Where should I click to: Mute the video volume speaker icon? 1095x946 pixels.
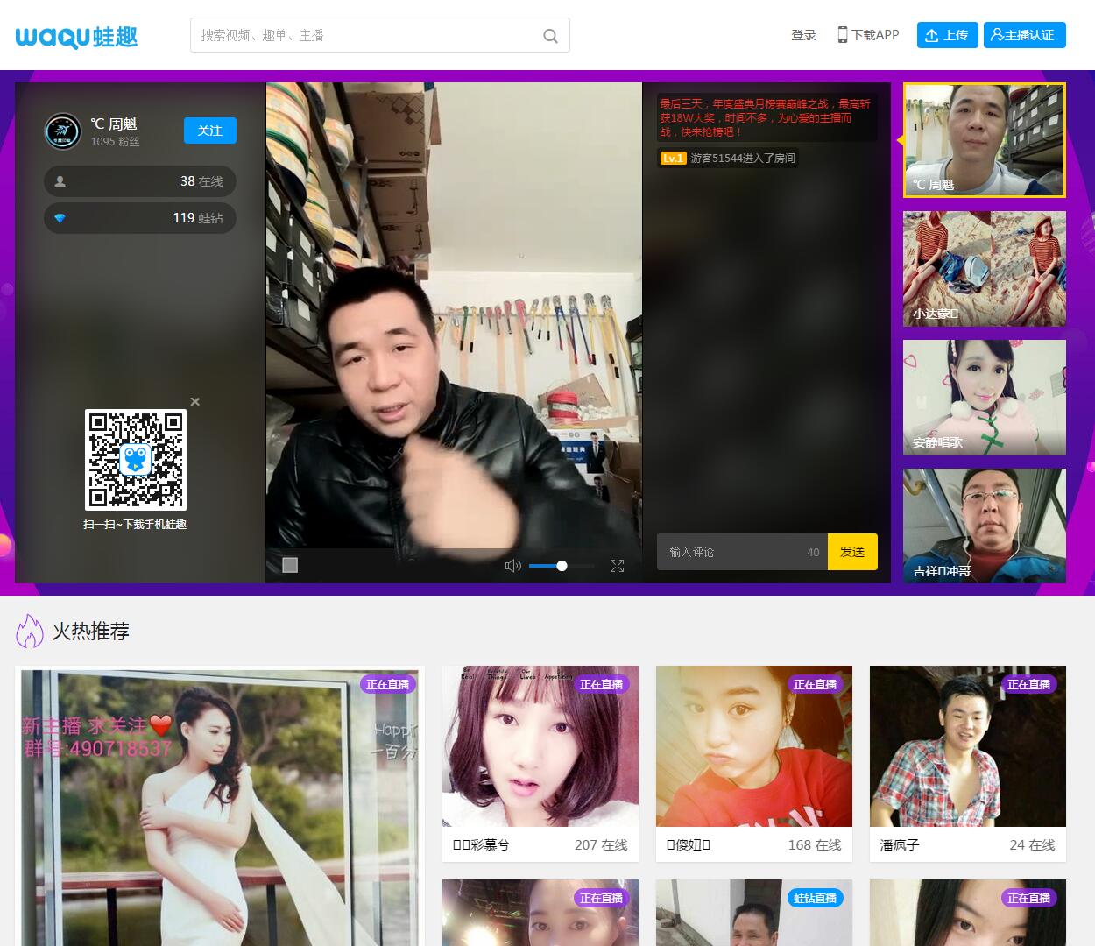(513, 566)
